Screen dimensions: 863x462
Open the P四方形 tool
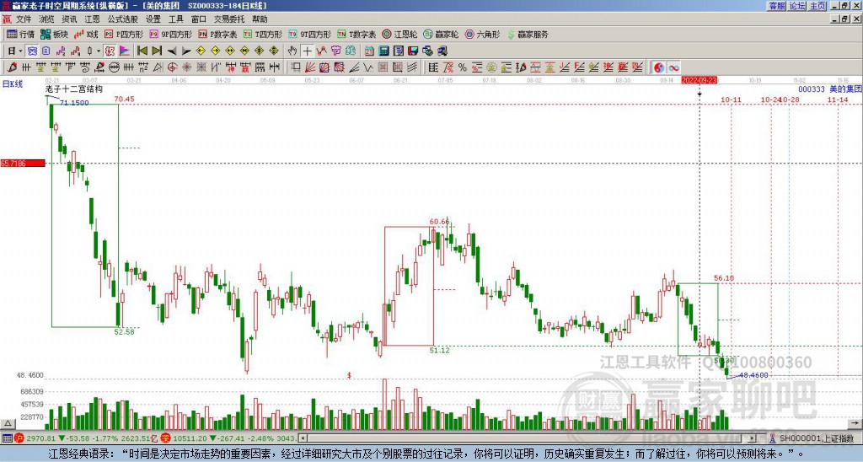[x=124, y=34]
